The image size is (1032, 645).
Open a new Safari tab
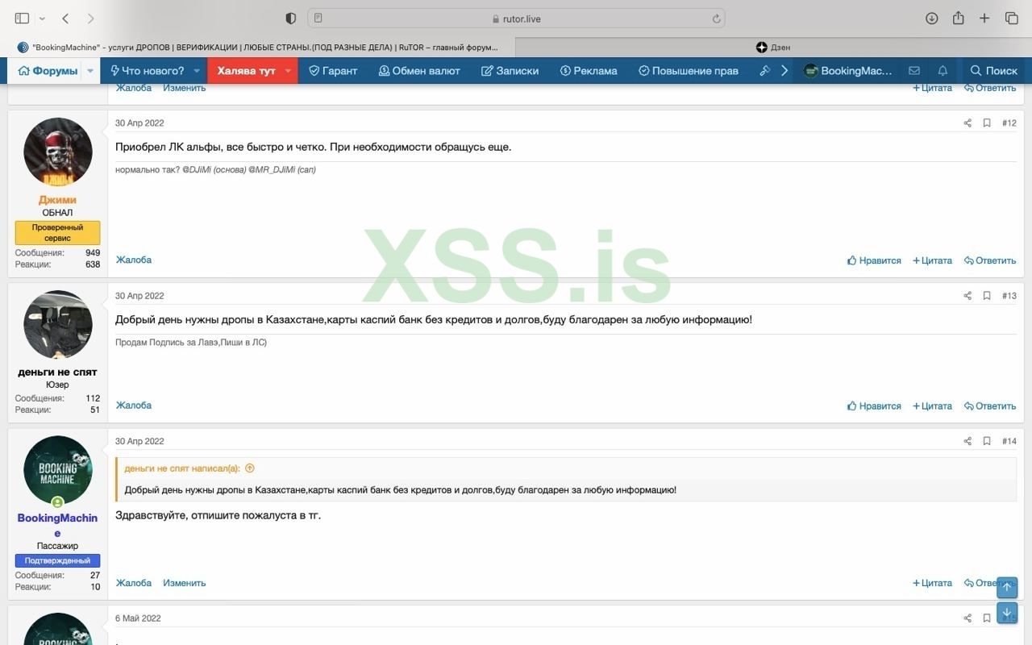click(x=984, y=19)
